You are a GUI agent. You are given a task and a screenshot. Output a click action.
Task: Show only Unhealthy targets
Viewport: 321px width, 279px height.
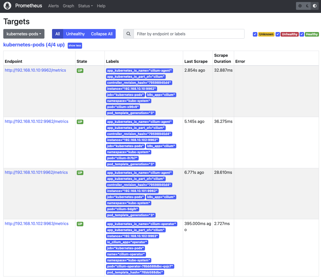coord(75,34)
